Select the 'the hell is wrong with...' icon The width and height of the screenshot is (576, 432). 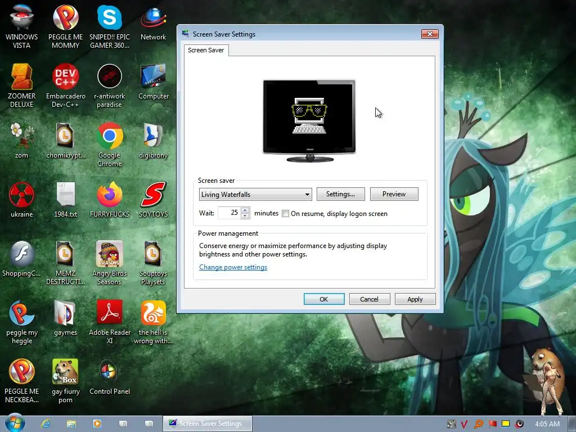[154, 322]
